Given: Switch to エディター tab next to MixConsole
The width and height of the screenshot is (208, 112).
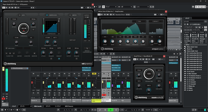Looking at the screenshot, I should tap(48, 106).
